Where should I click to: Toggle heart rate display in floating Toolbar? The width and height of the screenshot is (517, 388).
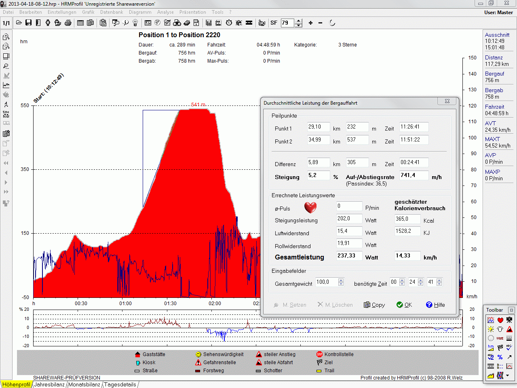pyautogui.click(x=500, y=320)
